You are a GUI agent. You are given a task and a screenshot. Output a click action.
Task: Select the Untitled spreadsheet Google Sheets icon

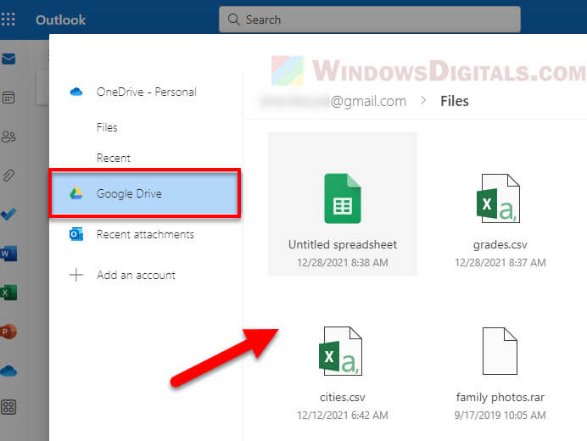point(342,198)
